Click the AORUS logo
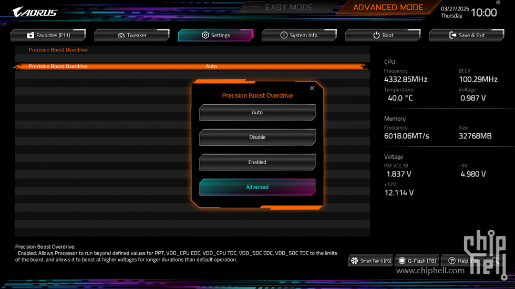515x289 pixels. click(x=35, y=12)
